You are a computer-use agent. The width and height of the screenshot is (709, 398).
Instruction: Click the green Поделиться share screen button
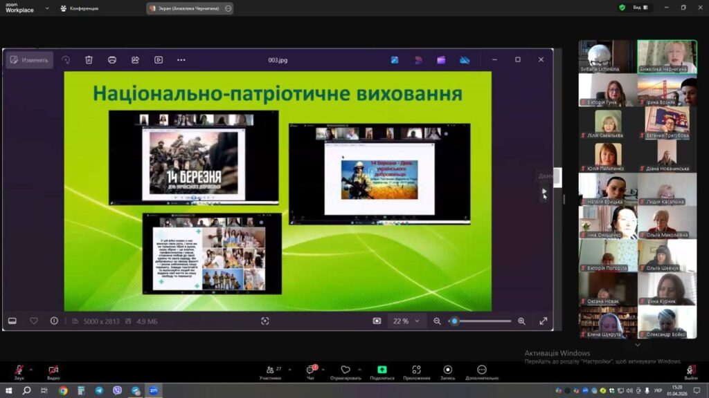pyautogui.click(x=382, y=370)
